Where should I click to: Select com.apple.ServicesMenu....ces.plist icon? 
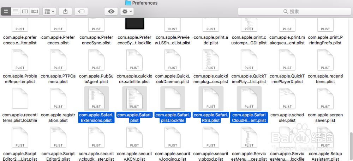pos(249,137)
